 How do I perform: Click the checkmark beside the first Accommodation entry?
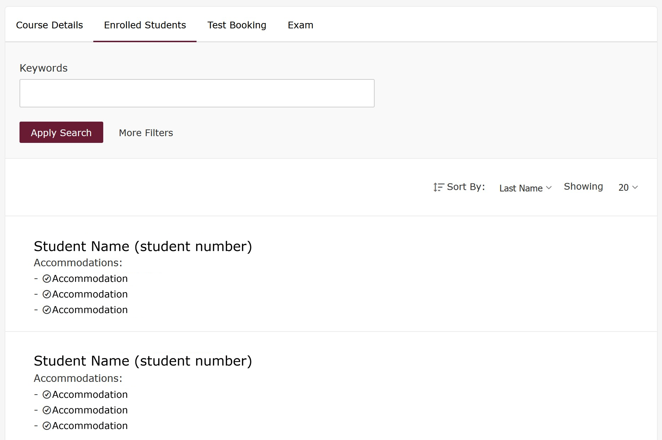click(x=47, y=278)
